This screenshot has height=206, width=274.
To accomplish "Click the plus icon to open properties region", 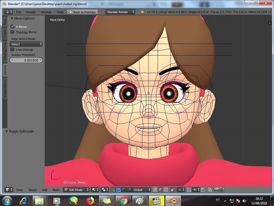I will (x=269, y=23).
